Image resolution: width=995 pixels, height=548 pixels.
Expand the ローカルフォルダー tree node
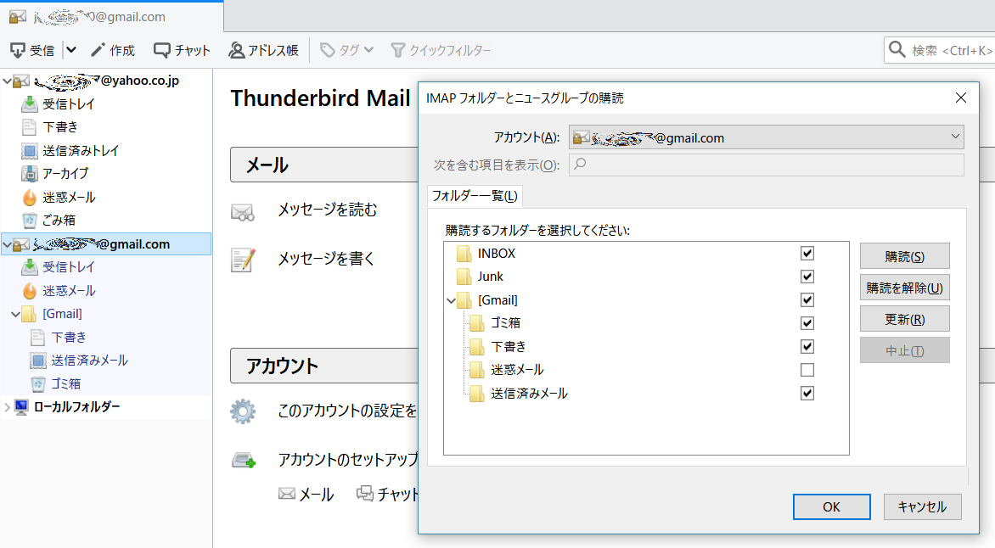(x=7, y=407)
